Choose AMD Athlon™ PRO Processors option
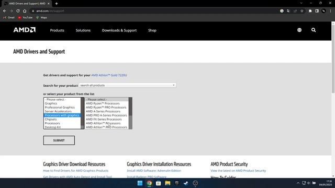The width and height of the screenshot is (335, 188). 107,127
